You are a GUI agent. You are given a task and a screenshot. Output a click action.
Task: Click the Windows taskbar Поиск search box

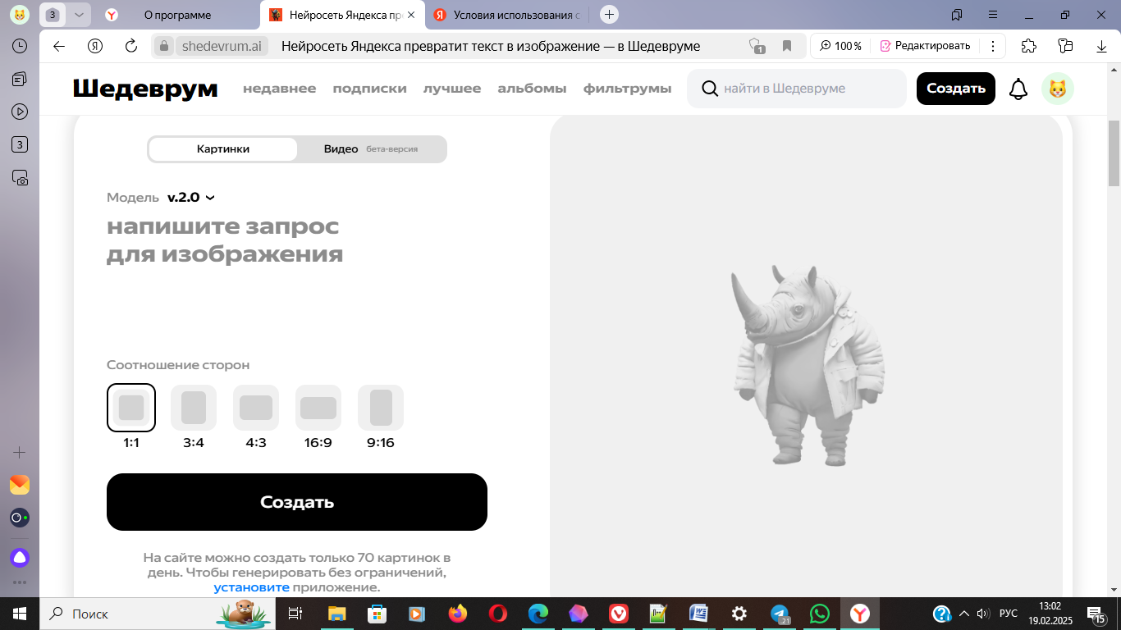pos(156,614)
